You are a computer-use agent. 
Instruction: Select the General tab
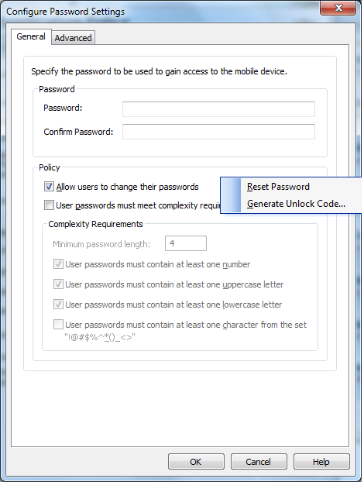(x=31, y=36)
